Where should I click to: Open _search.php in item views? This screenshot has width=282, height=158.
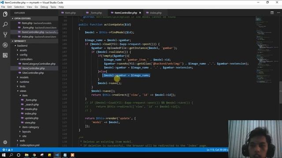(x=32, y=104)
